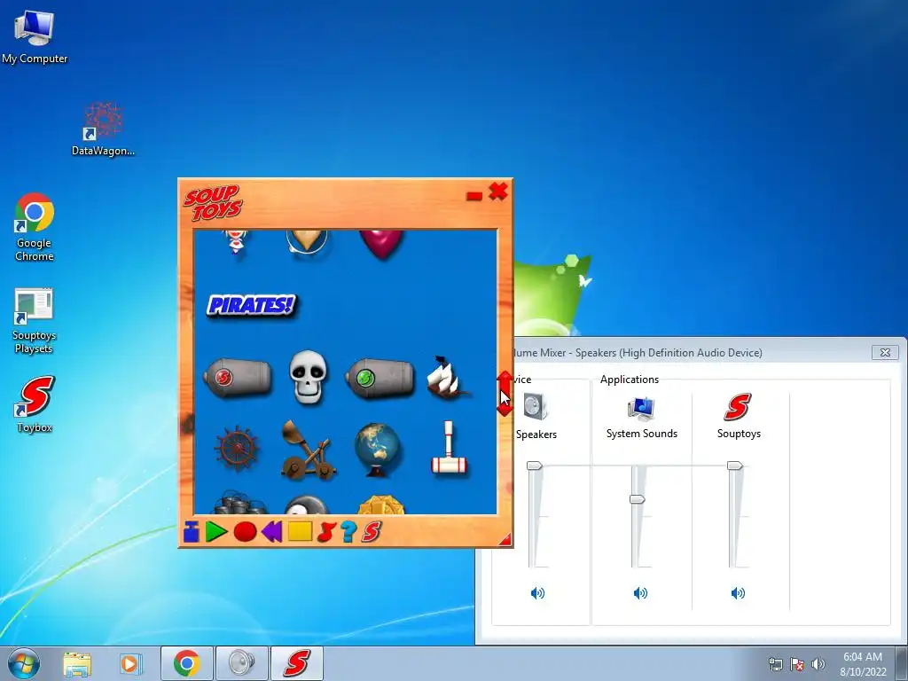Close the Souptoys toybox with red X
This screenshot has height=681, width=908.
pyautogui.click(x=498, y=192)
